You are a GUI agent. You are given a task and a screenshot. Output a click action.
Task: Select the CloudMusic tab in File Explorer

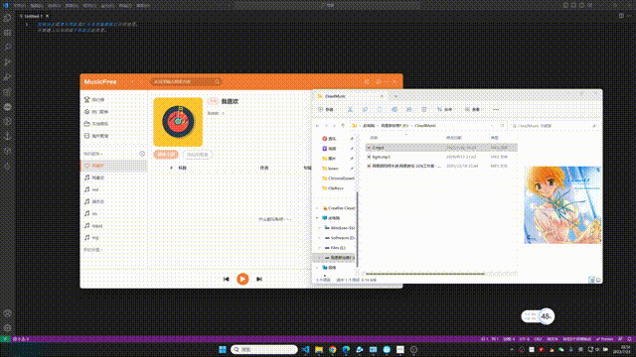(351, 96)
